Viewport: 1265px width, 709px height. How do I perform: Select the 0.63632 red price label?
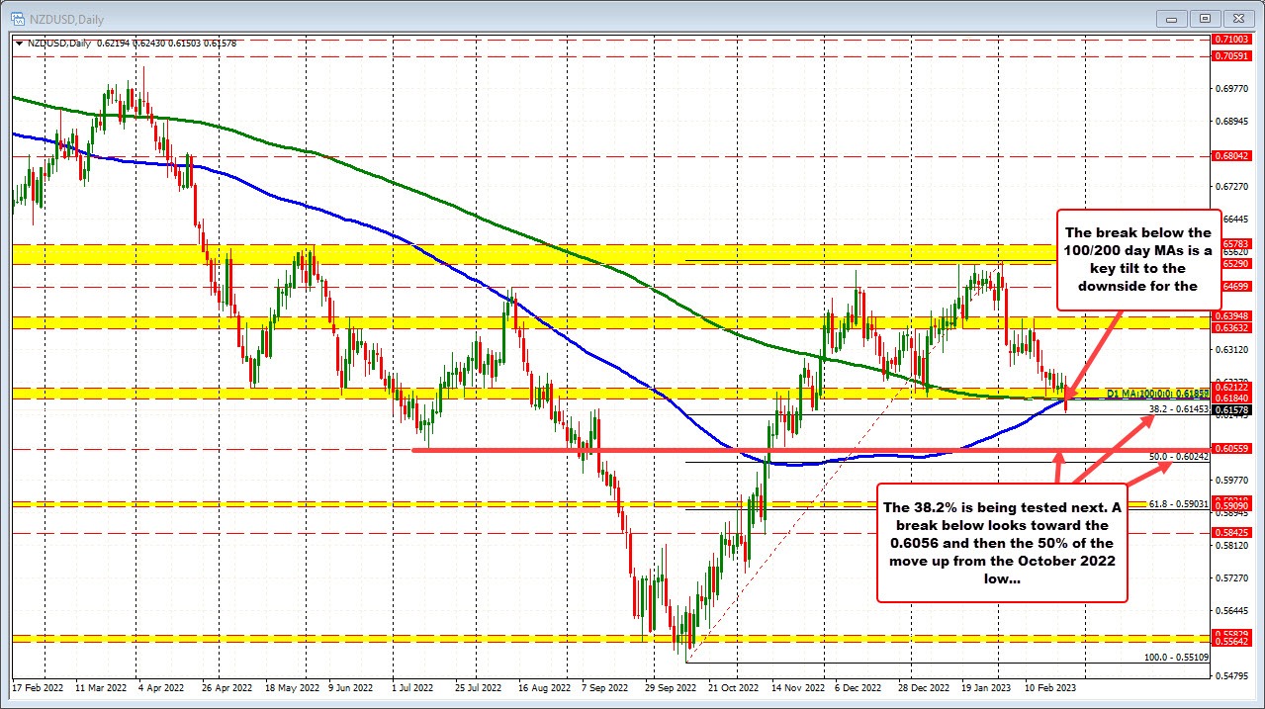click(1232, 328)
